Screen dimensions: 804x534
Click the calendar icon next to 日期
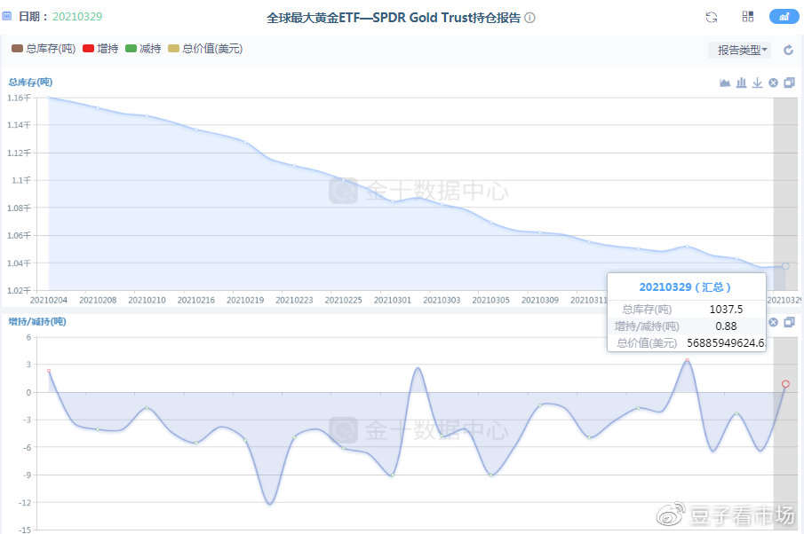click(x=7, y=16)
